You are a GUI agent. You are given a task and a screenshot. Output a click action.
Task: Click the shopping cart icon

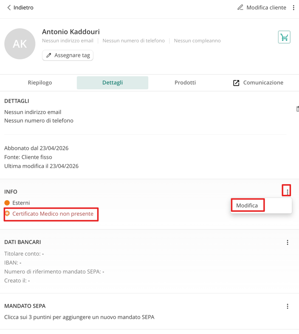point(284,37)
